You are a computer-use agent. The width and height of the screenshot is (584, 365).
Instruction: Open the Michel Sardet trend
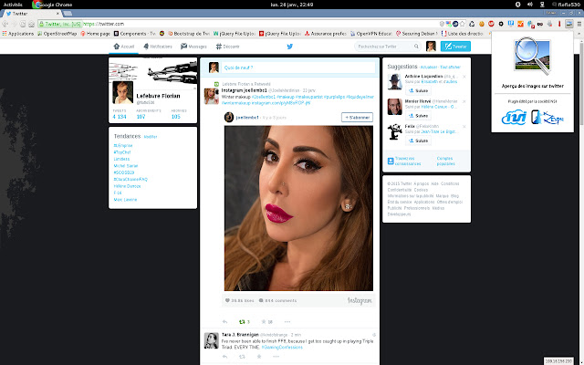click(126, 166)
